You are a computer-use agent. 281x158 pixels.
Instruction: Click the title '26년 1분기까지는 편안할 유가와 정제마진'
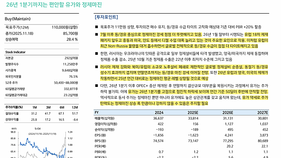click(x=54, y=4)
